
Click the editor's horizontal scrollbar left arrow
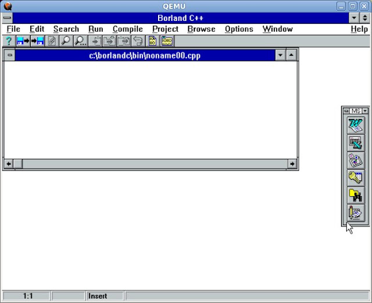[x=9, y=164]
